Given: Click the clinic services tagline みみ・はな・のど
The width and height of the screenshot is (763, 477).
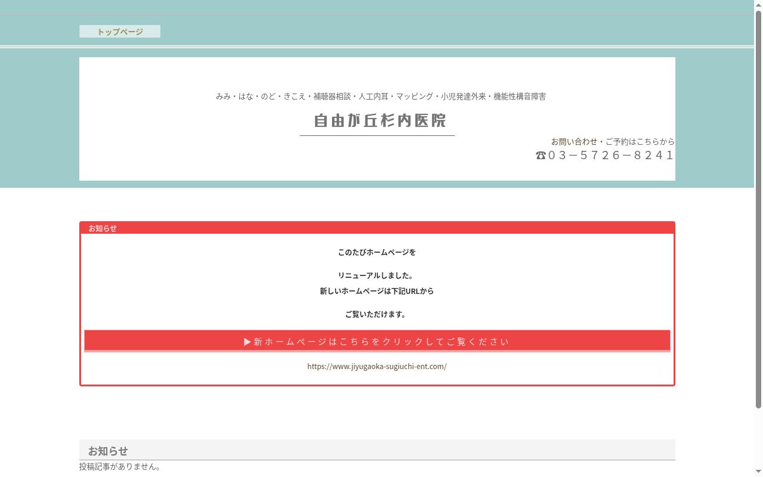Looking at the screenshot, I should click(380, 96).
